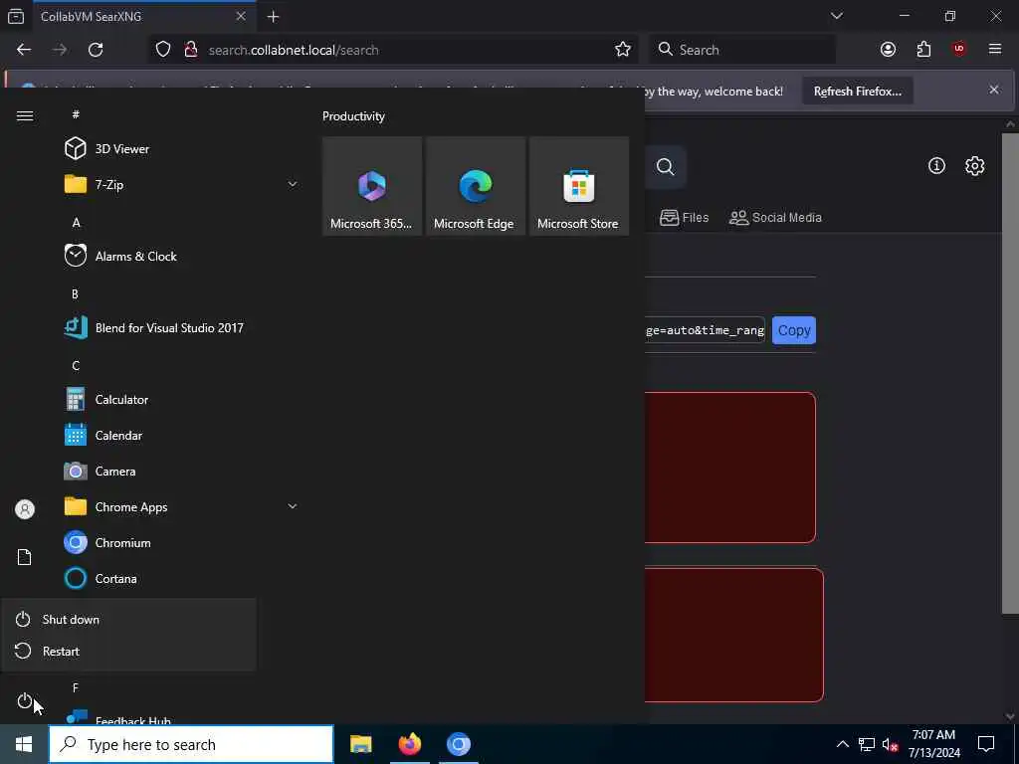Open the muted volume tray icon

pyautogui.click(x=890, y=744)
